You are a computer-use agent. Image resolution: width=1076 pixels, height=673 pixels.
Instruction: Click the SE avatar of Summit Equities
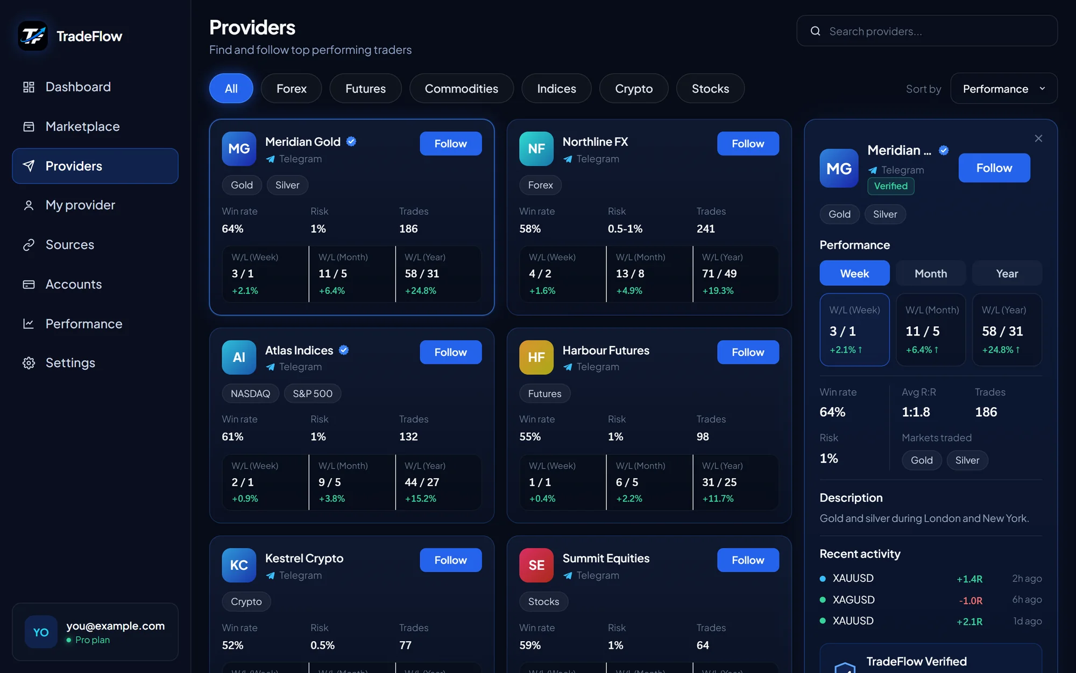point(536,565)
